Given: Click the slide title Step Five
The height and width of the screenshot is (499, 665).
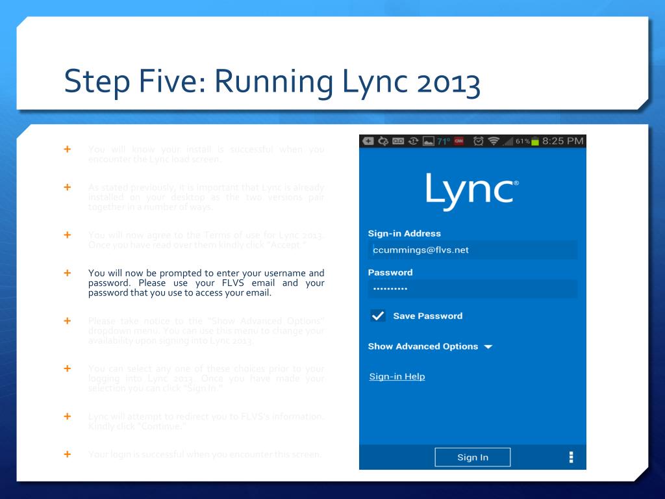Looking at the screenshot, I should tap(272, 83).
